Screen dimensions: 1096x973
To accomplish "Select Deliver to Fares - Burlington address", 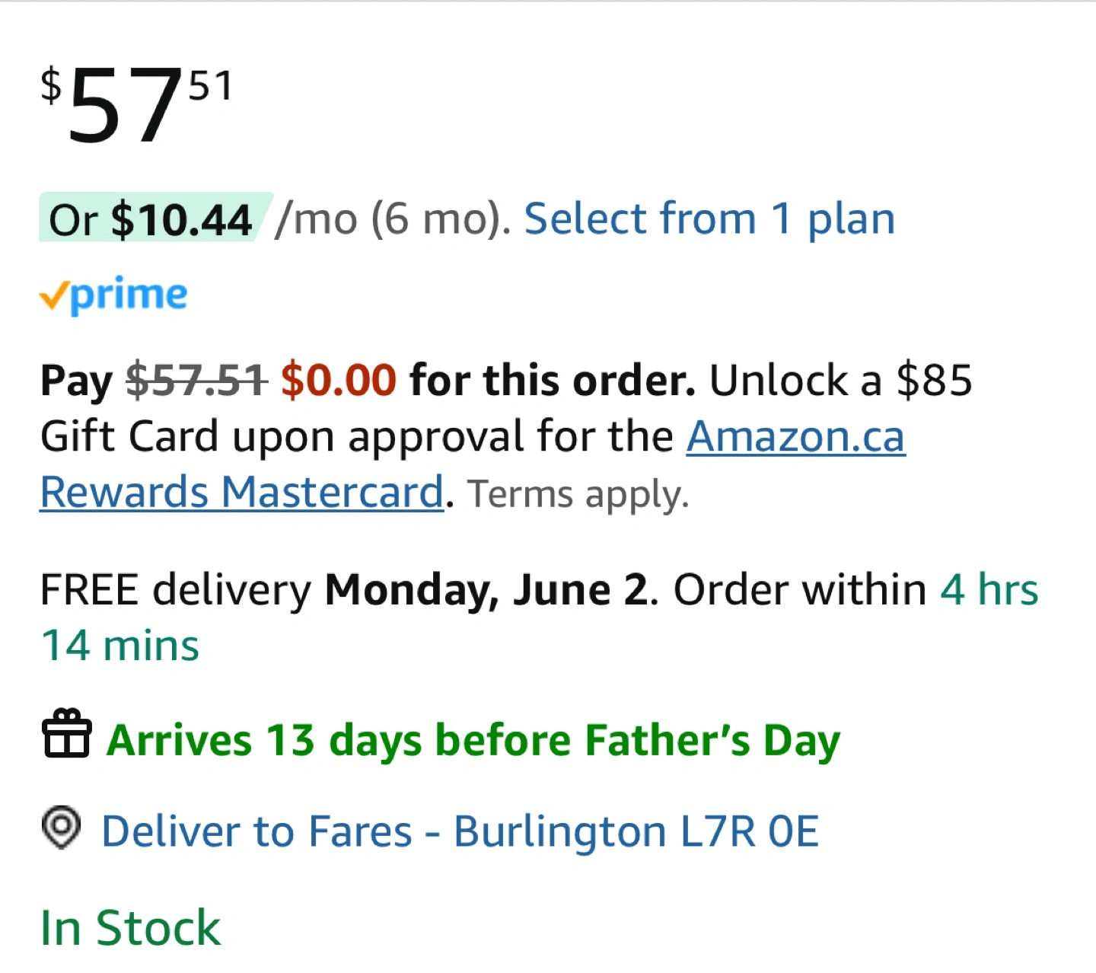I will tap(460, 831).
